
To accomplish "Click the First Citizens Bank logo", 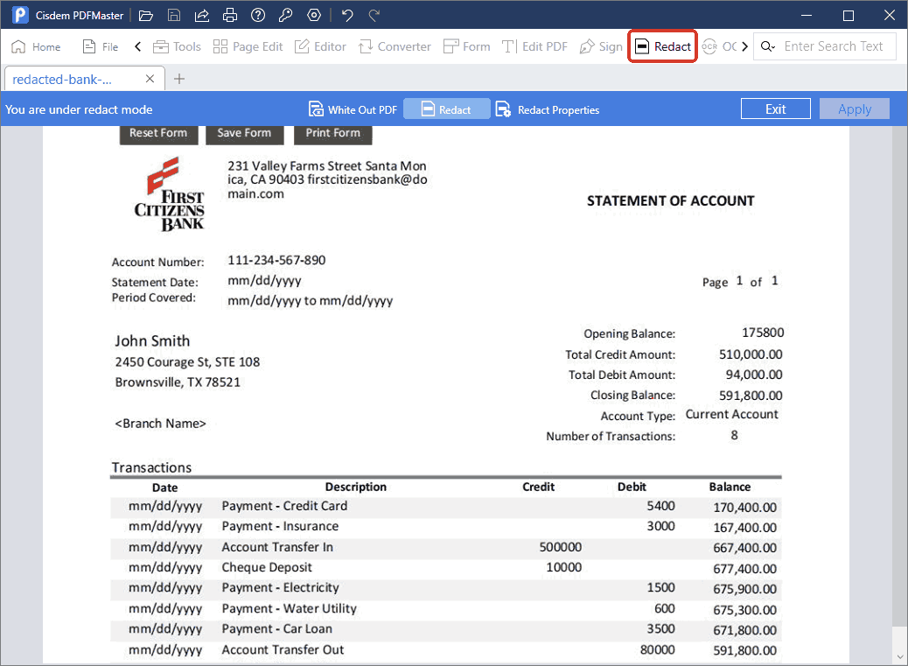I will tap(171, 194).
